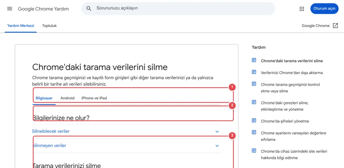Viewport: 344px width, 168px height.
Task: Click the Tarama verilerinizi silme heading
Action: (x=67, y=165)
